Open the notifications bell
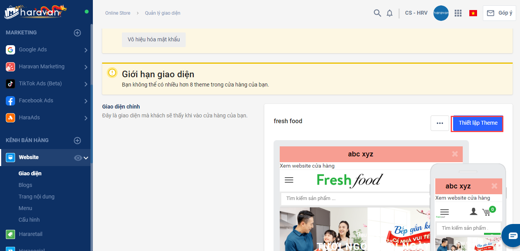 click(390, 13)
